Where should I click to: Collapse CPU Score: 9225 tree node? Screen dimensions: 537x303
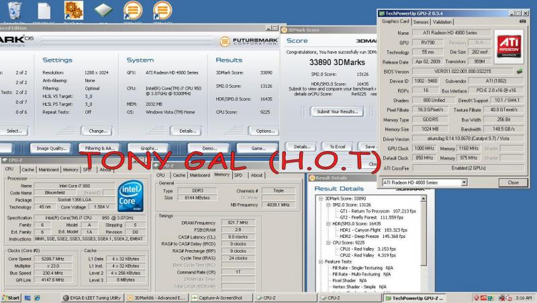(x=328, y=243)
